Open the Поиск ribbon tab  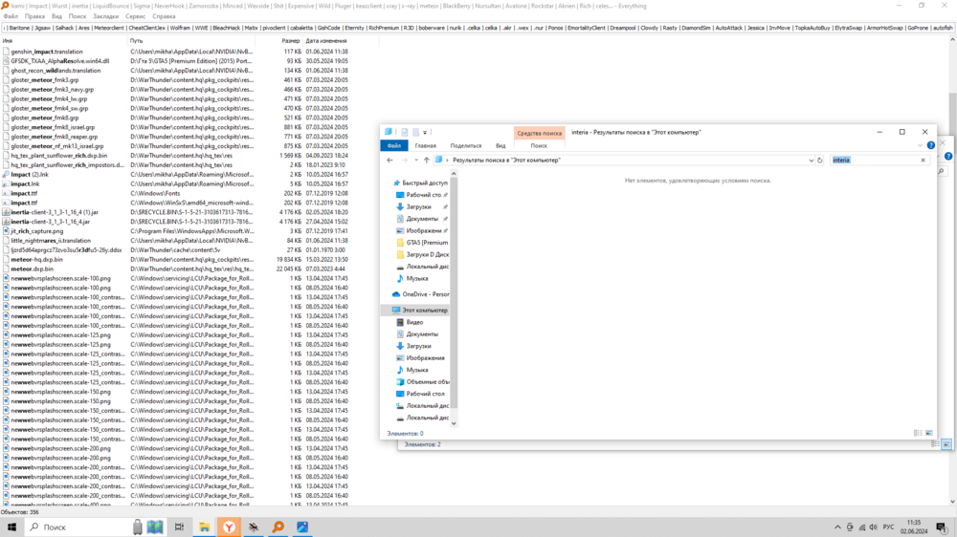point(539,145)
